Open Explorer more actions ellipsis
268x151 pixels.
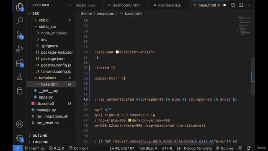point(69,5)
